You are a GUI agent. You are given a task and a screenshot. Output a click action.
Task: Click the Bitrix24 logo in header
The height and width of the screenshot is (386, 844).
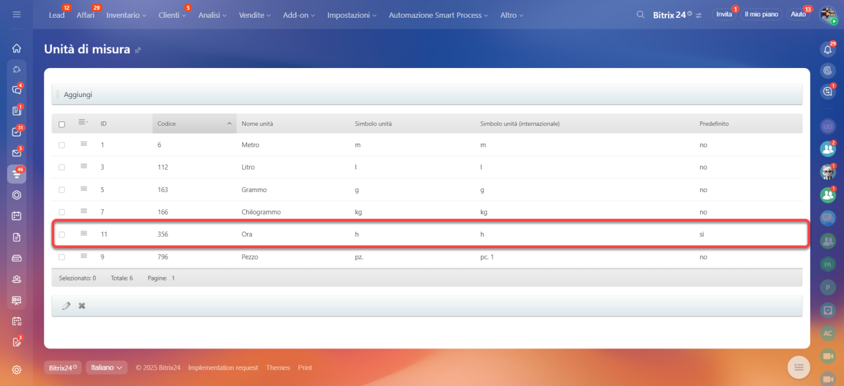673,15
